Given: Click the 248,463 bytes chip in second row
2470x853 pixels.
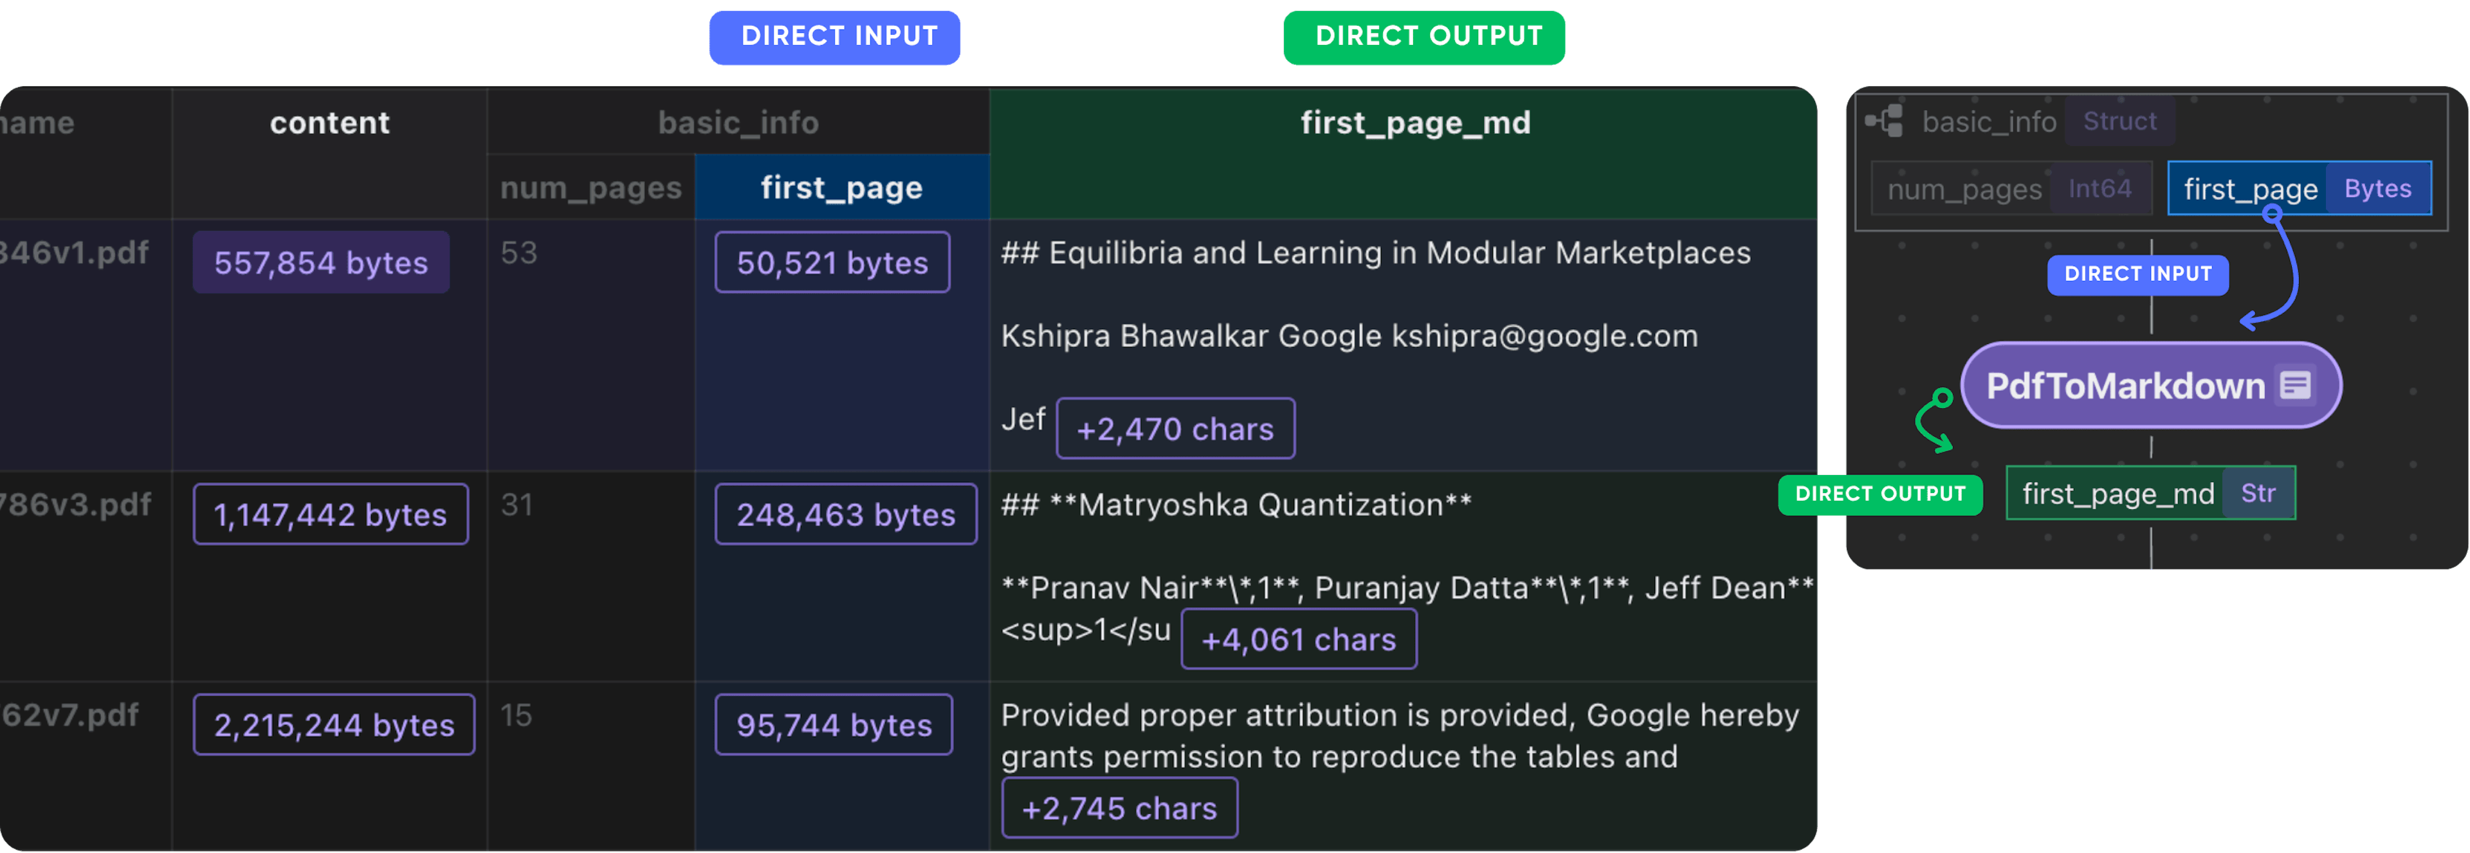Looking at the screenshot, I should click(x=845, y=514).
